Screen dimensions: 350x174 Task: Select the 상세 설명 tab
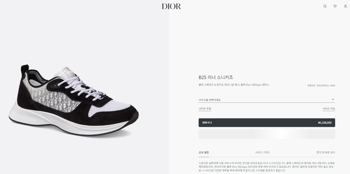204,152
